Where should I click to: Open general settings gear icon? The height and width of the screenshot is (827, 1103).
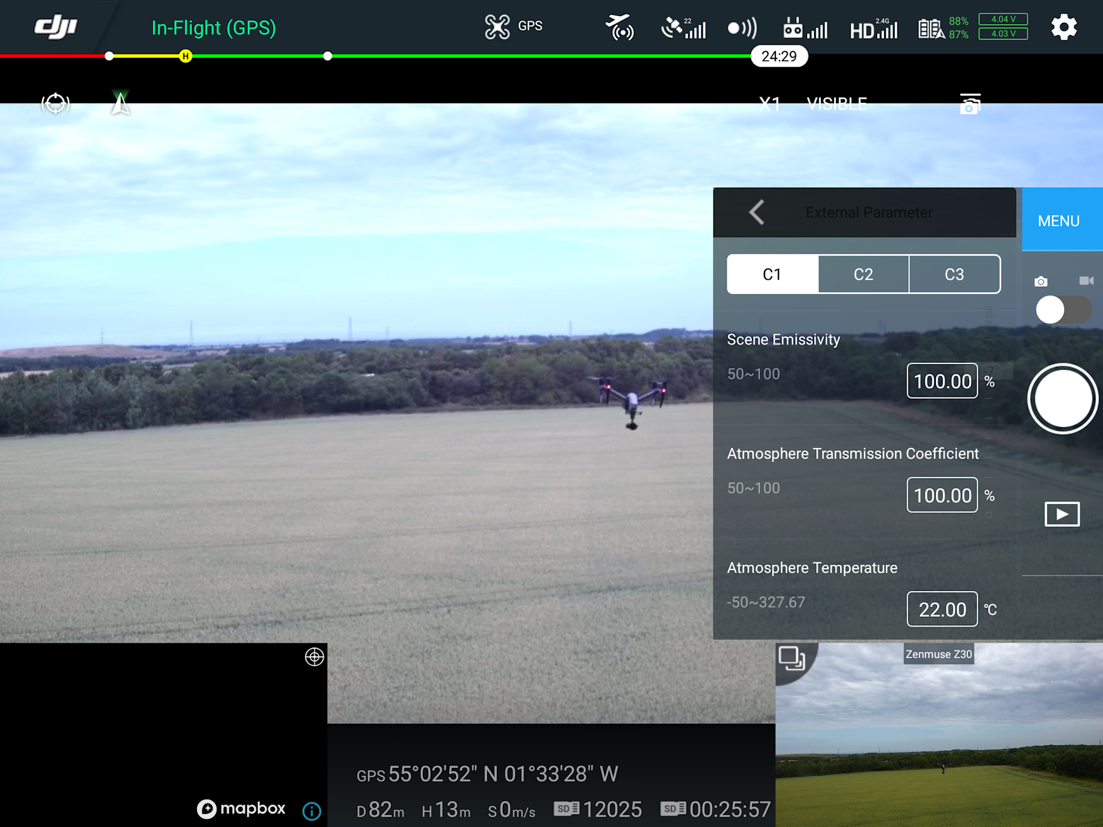1063,27
